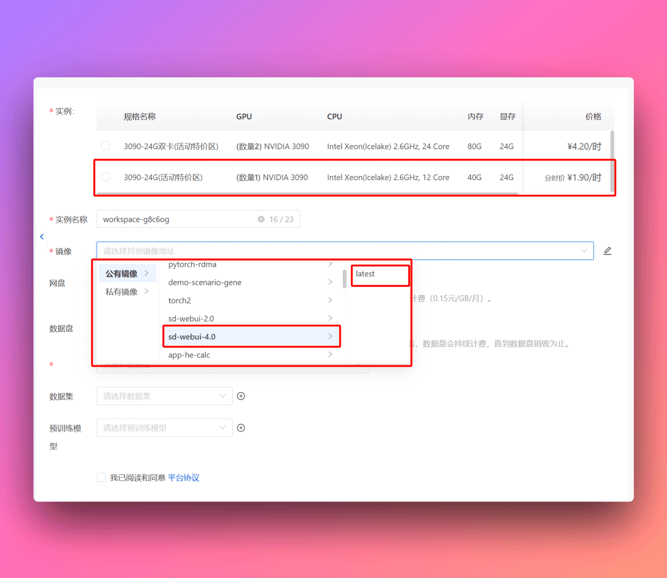
Task: Click plus icon next to 预训练模型 dropdown
Action: coord(241,428)
